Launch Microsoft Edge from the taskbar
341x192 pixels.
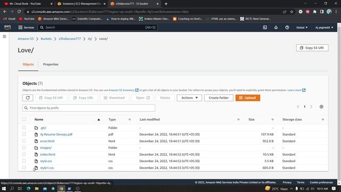click(x=28, y=188)
